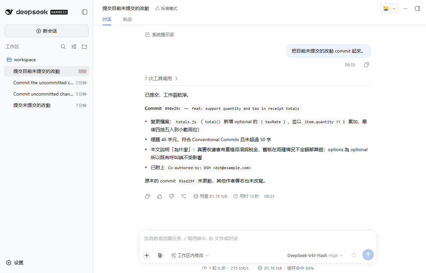Select the workspace folder

pos(47,60)
